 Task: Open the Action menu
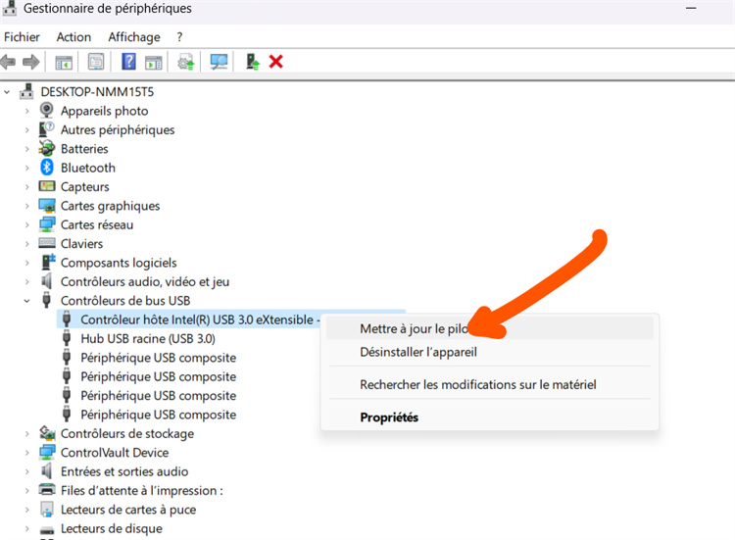click(x=73, y=37)
